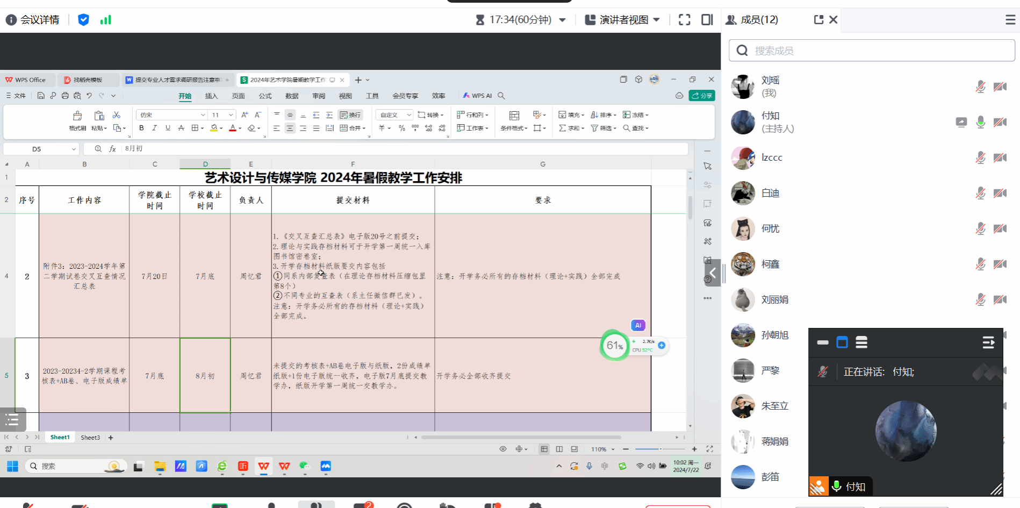The image size is (1020, 508).
Task: Toggle bold formatting in WPS ribbon
Action: point(141,128)
